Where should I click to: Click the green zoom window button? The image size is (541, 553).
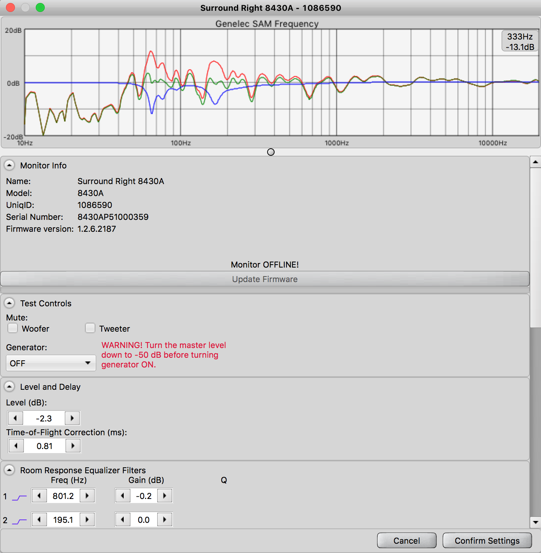[40, 7]
